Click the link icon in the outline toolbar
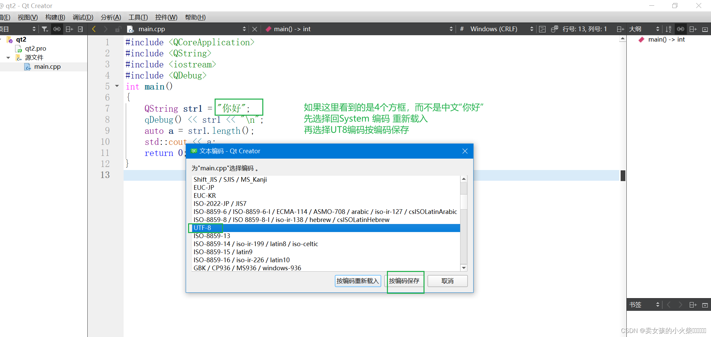Screen dimensions: 711x337 (x=680, y=29)
